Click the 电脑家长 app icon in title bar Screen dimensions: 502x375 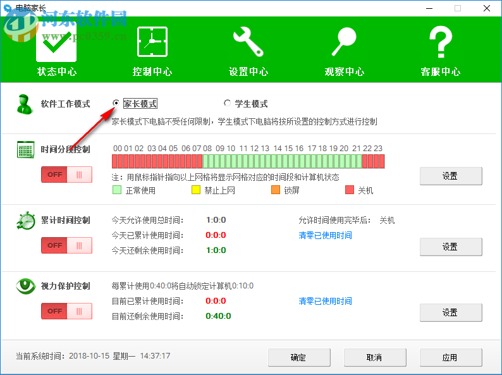click(8, 8)
